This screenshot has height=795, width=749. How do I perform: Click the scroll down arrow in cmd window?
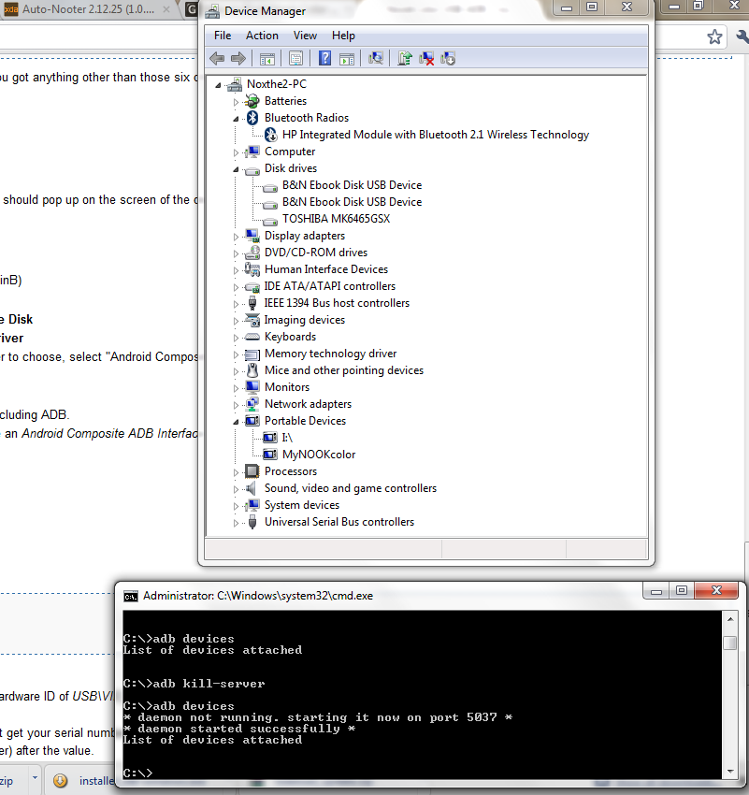tap(730, 772)
